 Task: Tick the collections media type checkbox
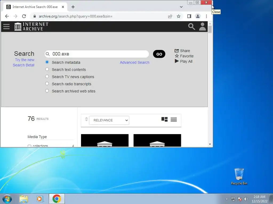tap(29, 146)
